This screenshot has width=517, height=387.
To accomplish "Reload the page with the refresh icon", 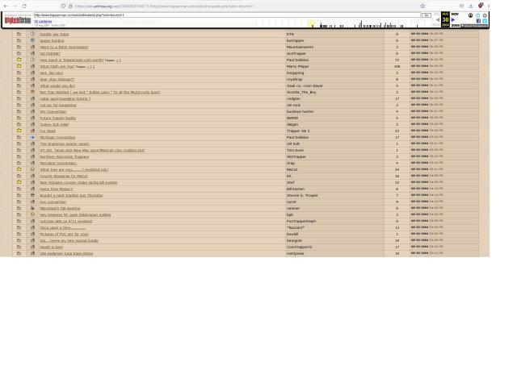I will pos(24,6).
